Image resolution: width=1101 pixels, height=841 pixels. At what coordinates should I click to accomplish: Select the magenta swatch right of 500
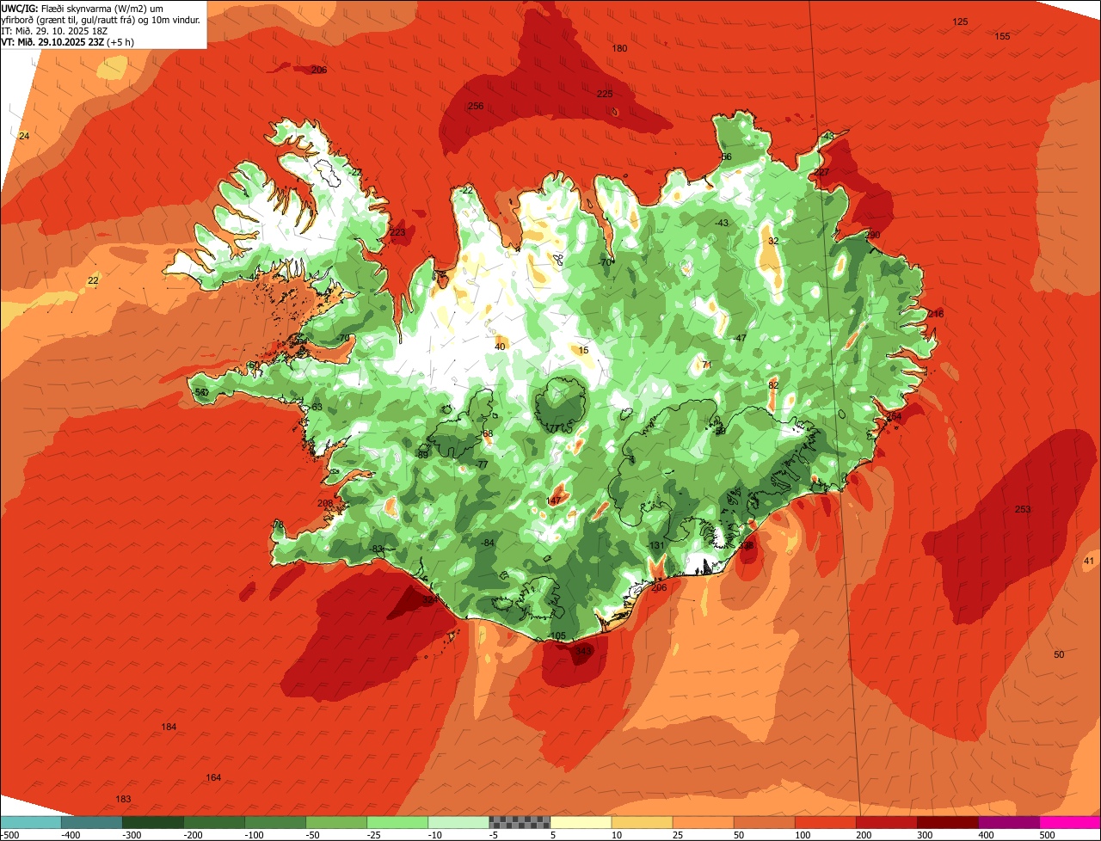tap(1069, 822)
